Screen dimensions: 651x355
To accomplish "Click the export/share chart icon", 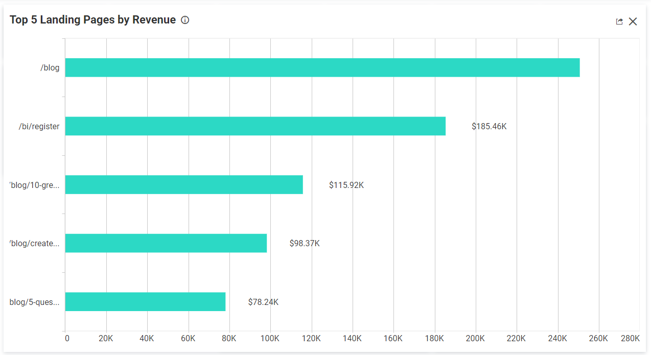I will pyautogui.click(x=619, y=21).
